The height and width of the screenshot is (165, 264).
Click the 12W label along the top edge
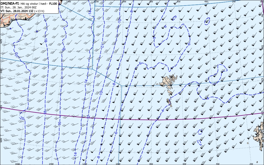96,1
